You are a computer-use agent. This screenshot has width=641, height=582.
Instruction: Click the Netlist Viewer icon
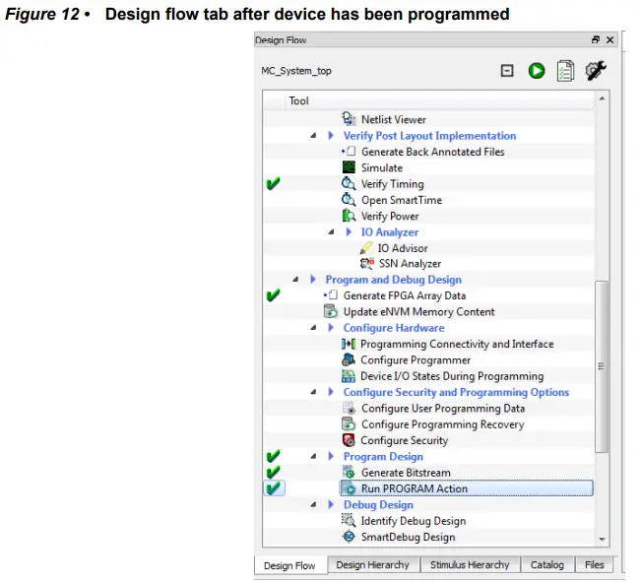[x=349, y=119]
